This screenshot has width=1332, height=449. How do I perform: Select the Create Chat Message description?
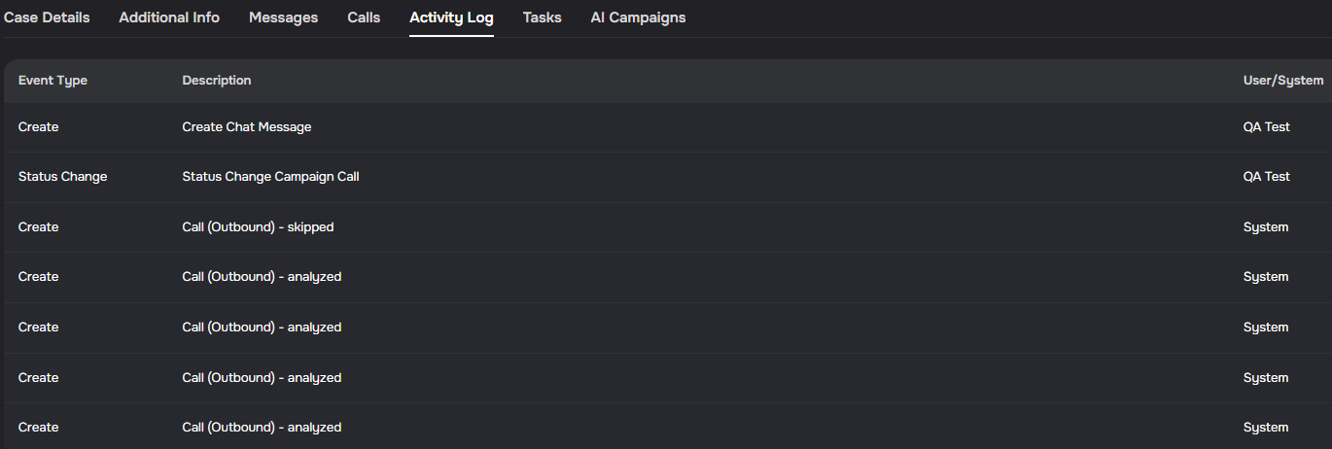(x=247, y=127)
